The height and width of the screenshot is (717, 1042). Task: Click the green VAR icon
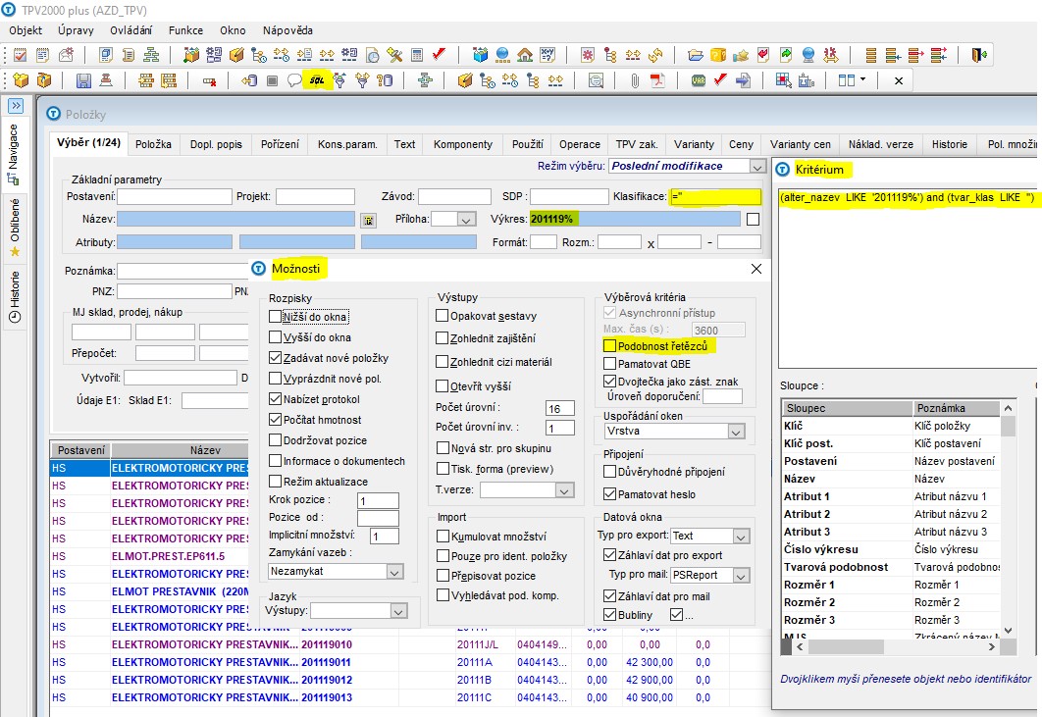pos(699,80)
